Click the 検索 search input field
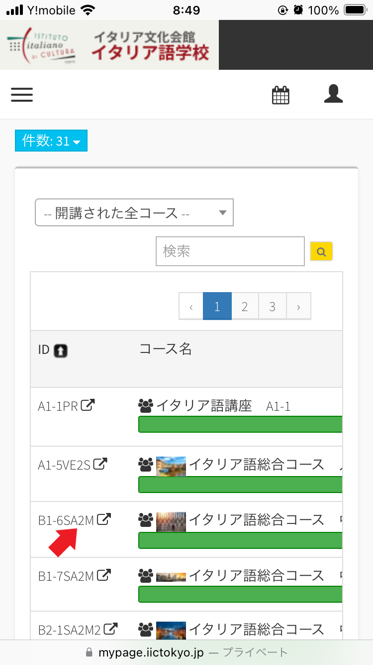 [230, 251]
